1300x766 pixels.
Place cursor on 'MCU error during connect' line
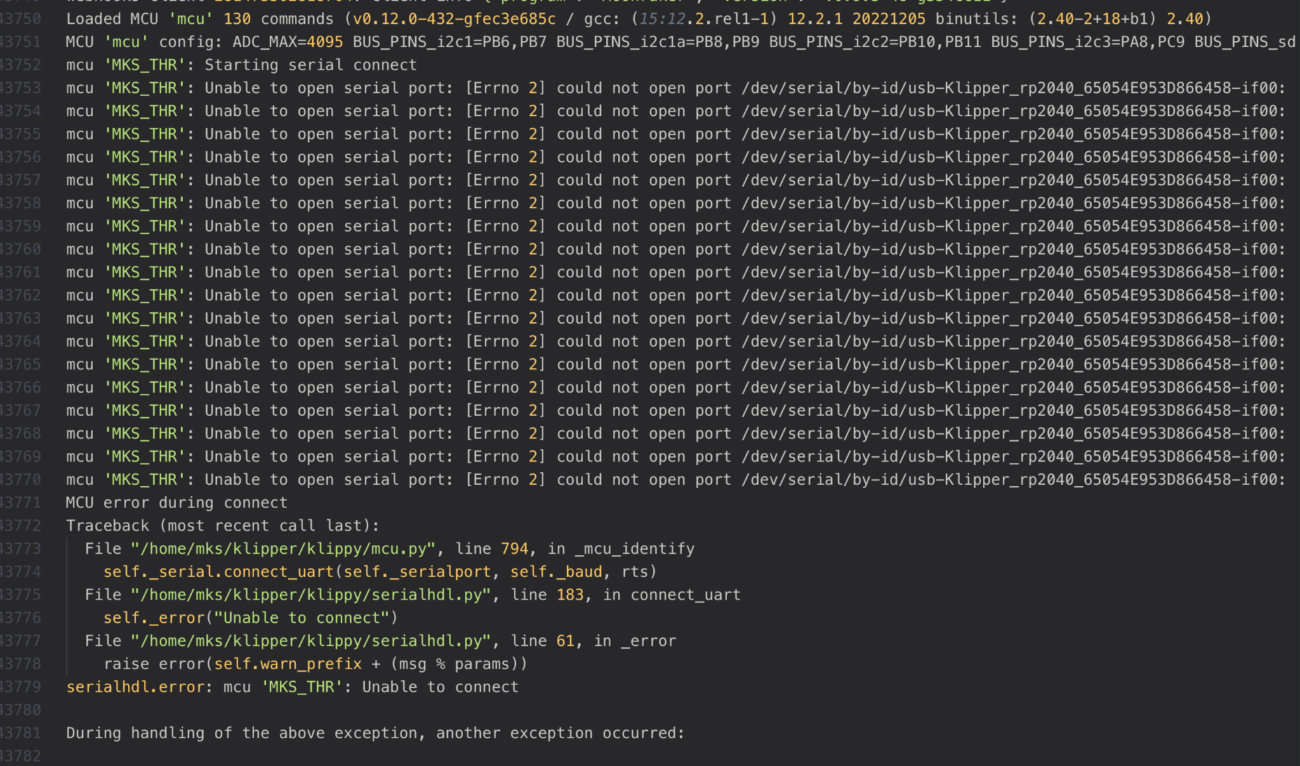(x=176, y=503)
